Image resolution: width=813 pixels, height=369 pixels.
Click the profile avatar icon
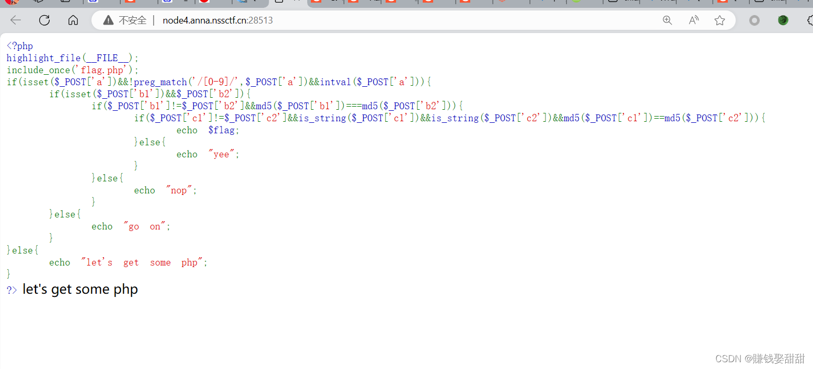tap(783, 20)
